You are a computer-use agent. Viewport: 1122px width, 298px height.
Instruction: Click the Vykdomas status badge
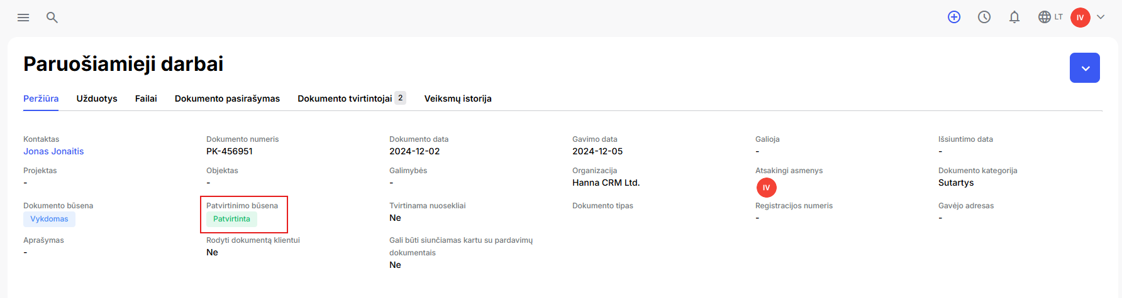[49, 219]
